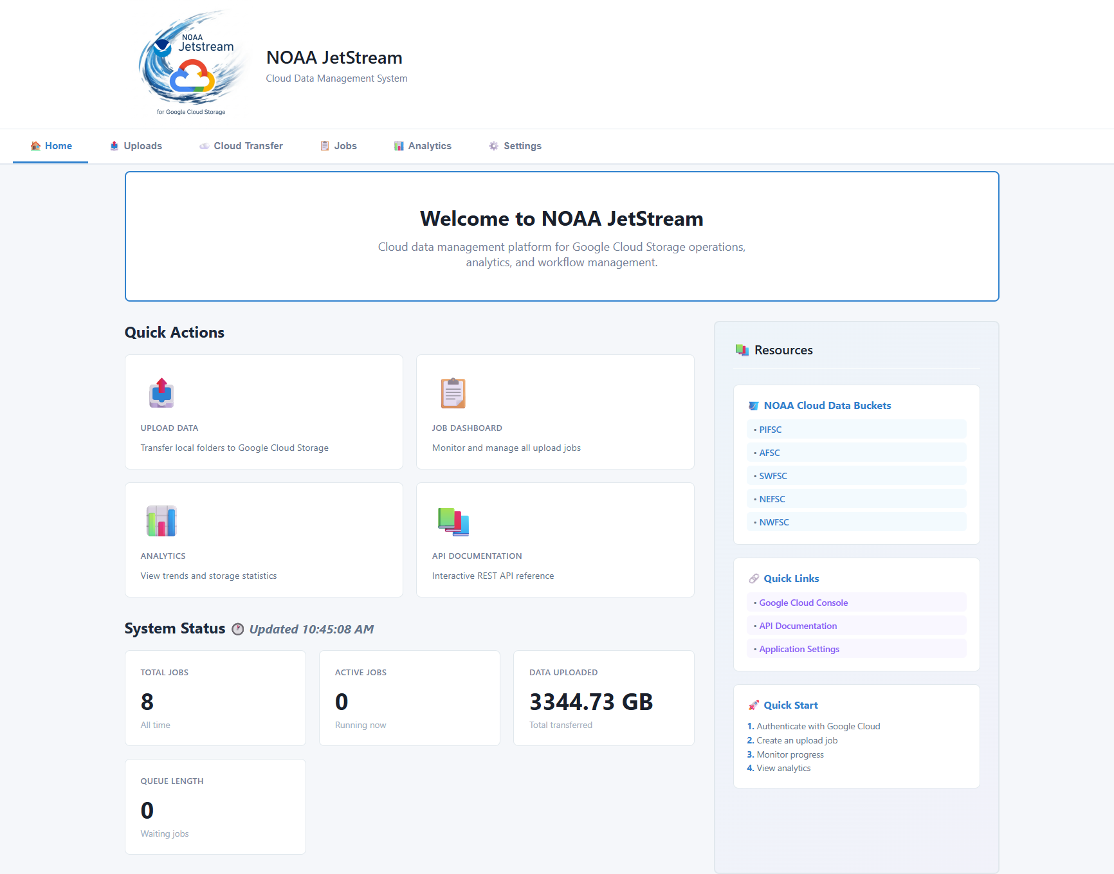Click the Resources books icon
This screenshot has height=874, width=1114.
tap(742, 351)
